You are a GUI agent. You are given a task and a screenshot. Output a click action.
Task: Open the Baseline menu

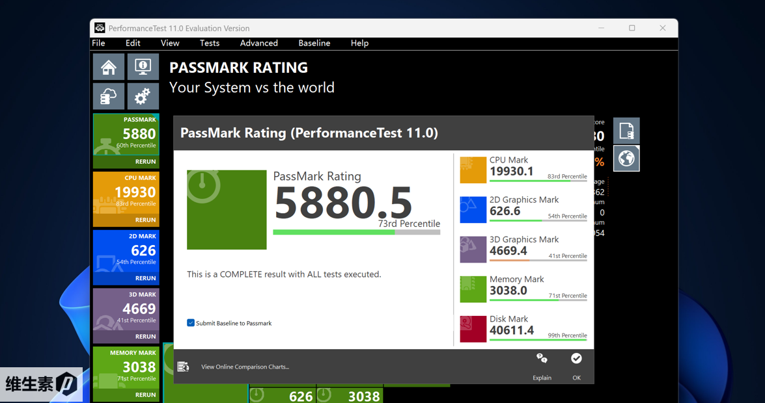tap(314, 43)
